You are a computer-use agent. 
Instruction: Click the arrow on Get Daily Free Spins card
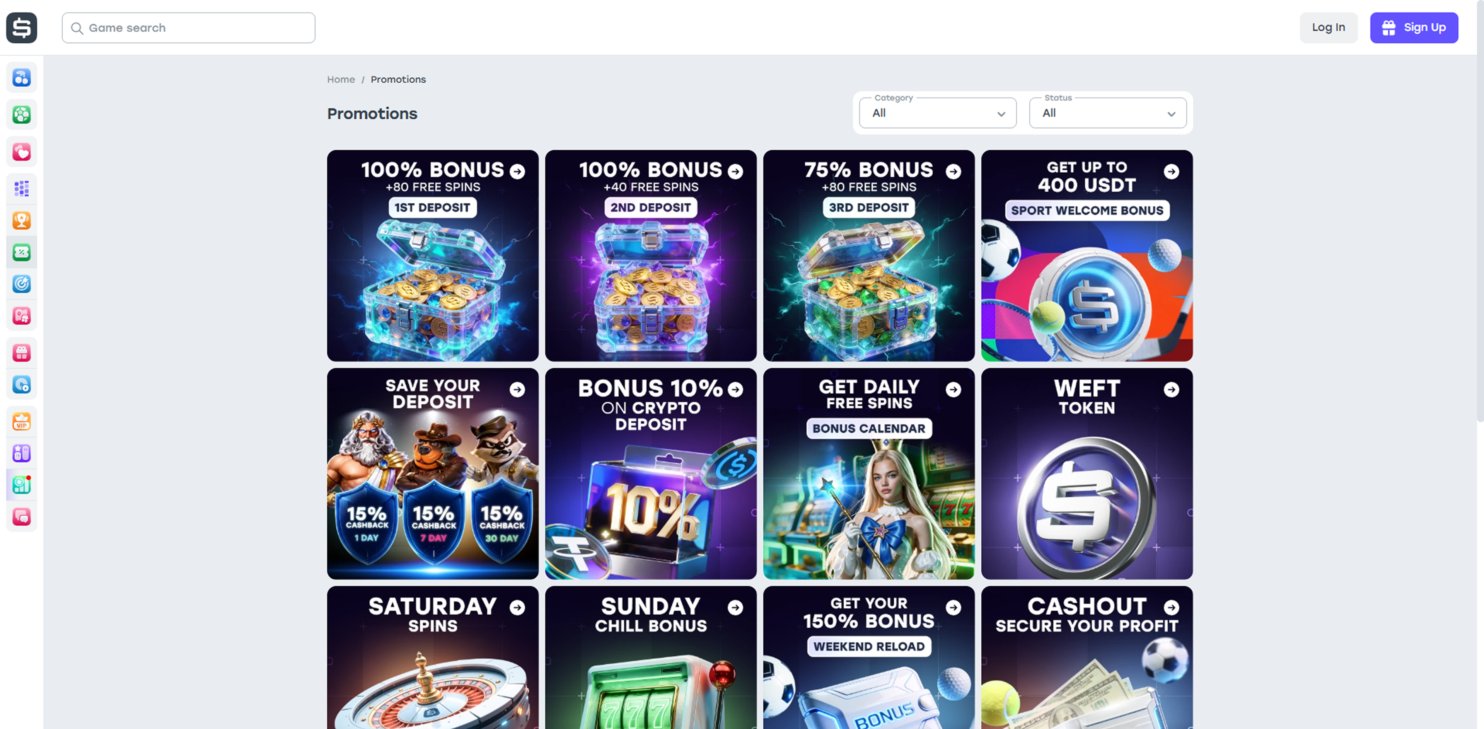(x=954, y=390)
